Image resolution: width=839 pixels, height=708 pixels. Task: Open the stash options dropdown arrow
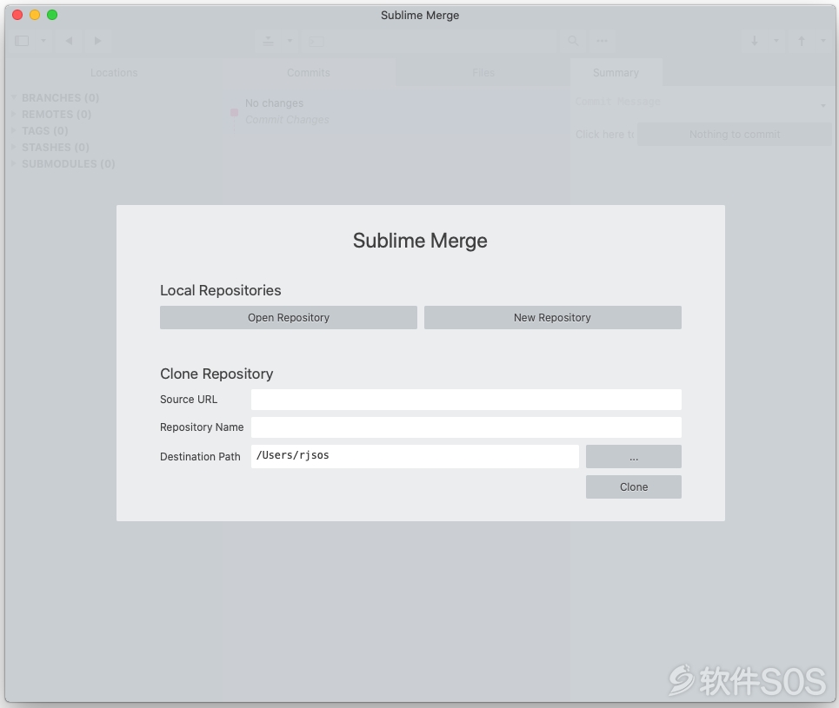[290, 41]
